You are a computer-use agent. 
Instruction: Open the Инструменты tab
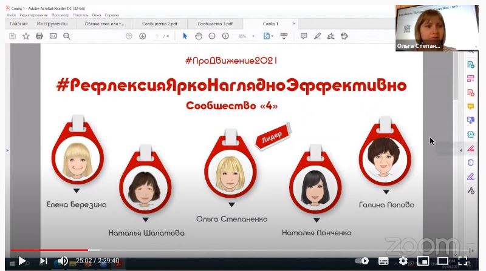point(52,24)
